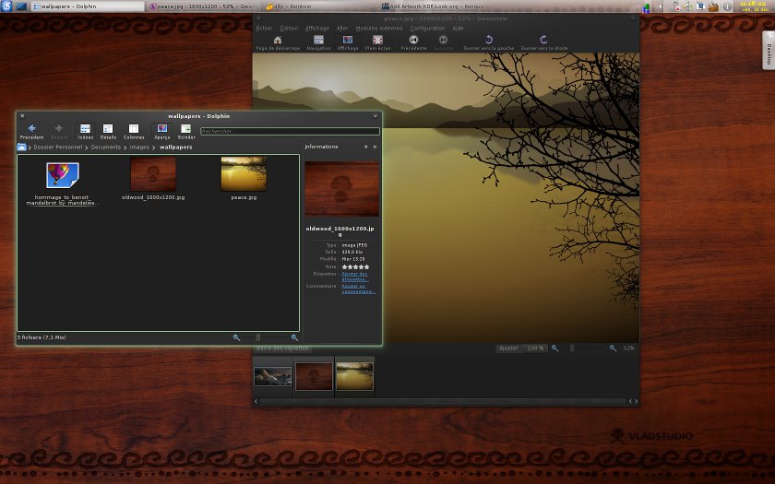Screen dimensions: 775x484
Task: Select peace.jpg file in Dolphin
Action: [x=244, y=179]
